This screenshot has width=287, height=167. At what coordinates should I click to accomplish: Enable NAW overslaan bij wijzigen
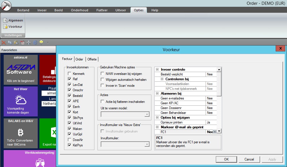point(102,74)
